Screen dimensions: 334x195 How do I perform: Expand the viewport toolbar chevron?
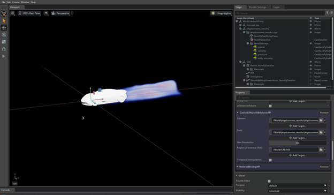point(72,13)
